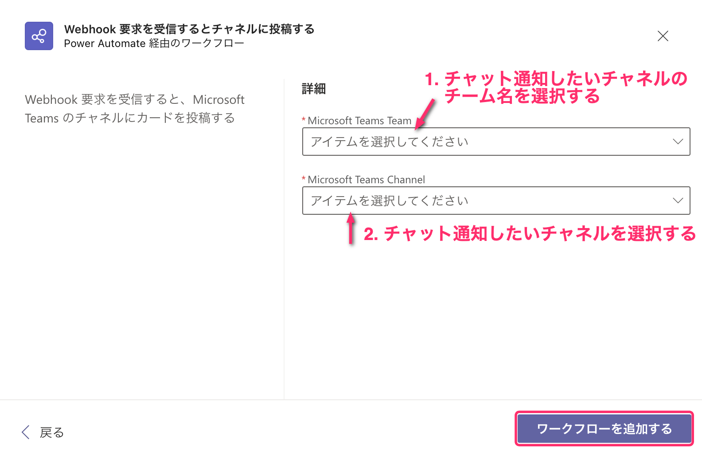Click the 詳細 section heading

(x=314, y=89)
